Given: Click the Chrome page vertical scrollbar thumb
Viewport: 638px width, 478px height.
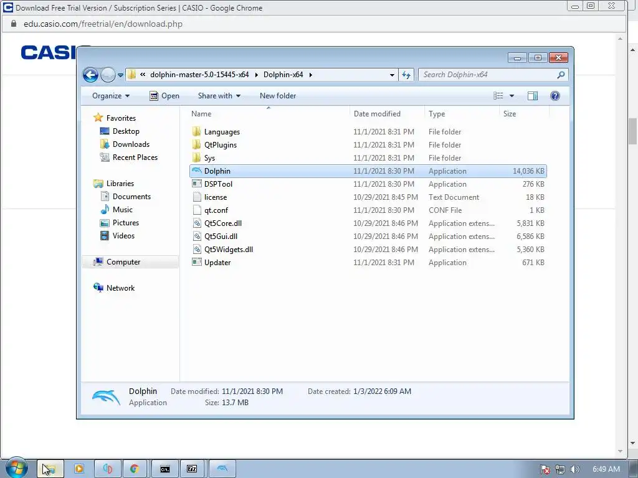Looking at the screenshot, I should point(632,131).
